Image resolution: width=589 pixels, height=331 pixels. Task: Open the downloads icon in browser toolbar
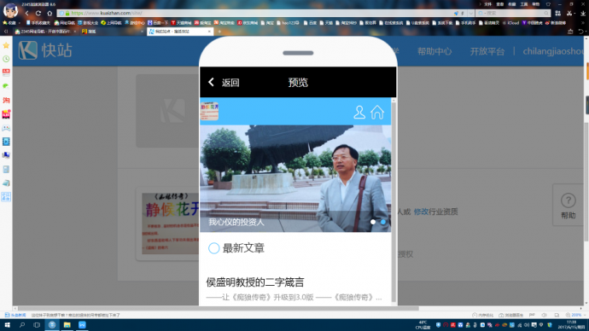583,13
